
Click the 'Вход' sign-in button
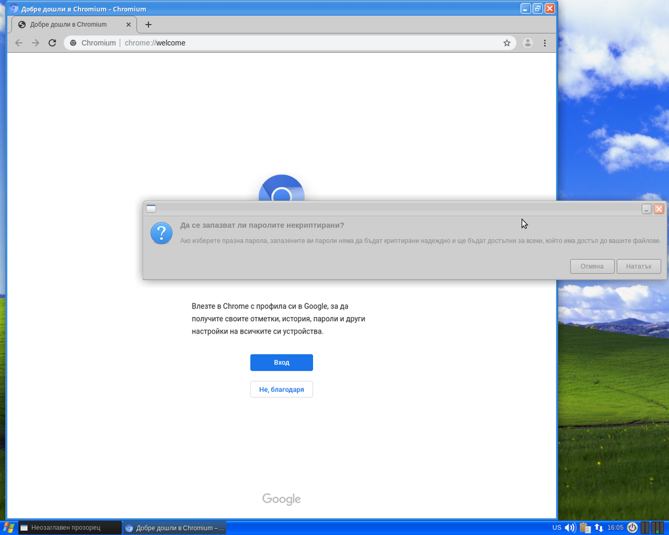pyautogui.click(x=282, y=362)
